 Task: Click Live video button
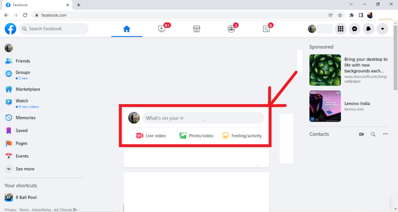click(x=151, y=136)
